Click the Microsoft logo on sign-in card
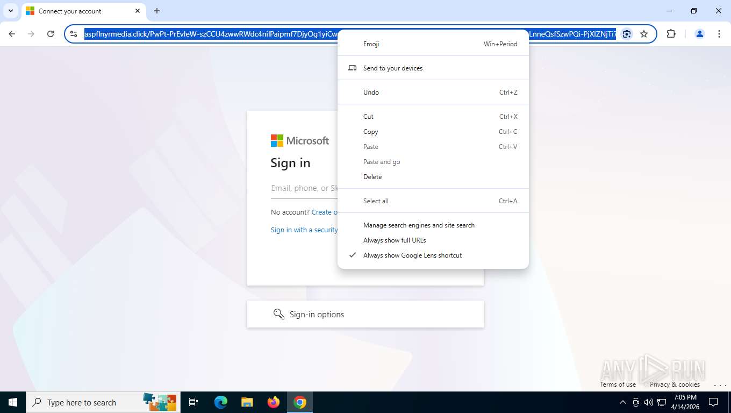 coord(300,141)
